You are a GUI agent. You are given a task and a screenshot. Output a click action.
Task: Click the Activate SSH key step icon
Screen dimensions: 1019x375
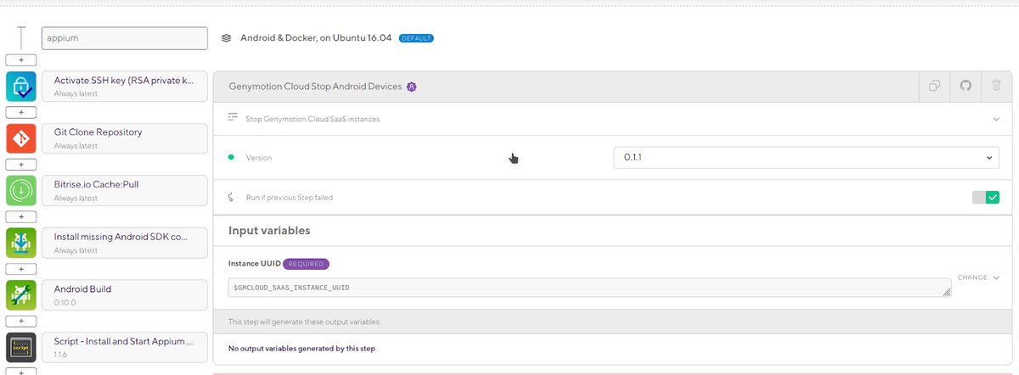pyautogui.click(x=21, y=87)
